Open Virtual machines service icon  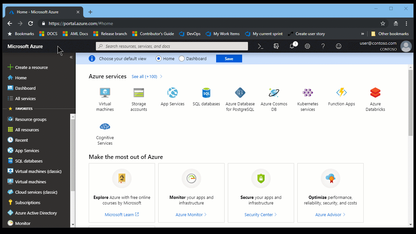[105, 93]
